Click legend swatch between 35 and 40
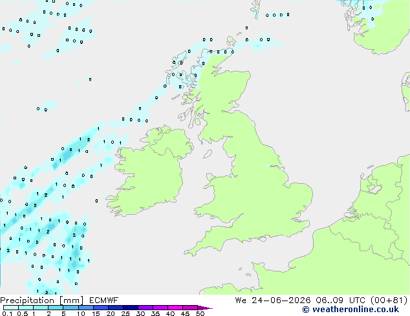 coord(160,308)
